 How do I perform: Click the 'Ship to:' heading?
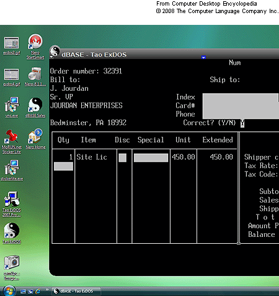click(225, 80)
